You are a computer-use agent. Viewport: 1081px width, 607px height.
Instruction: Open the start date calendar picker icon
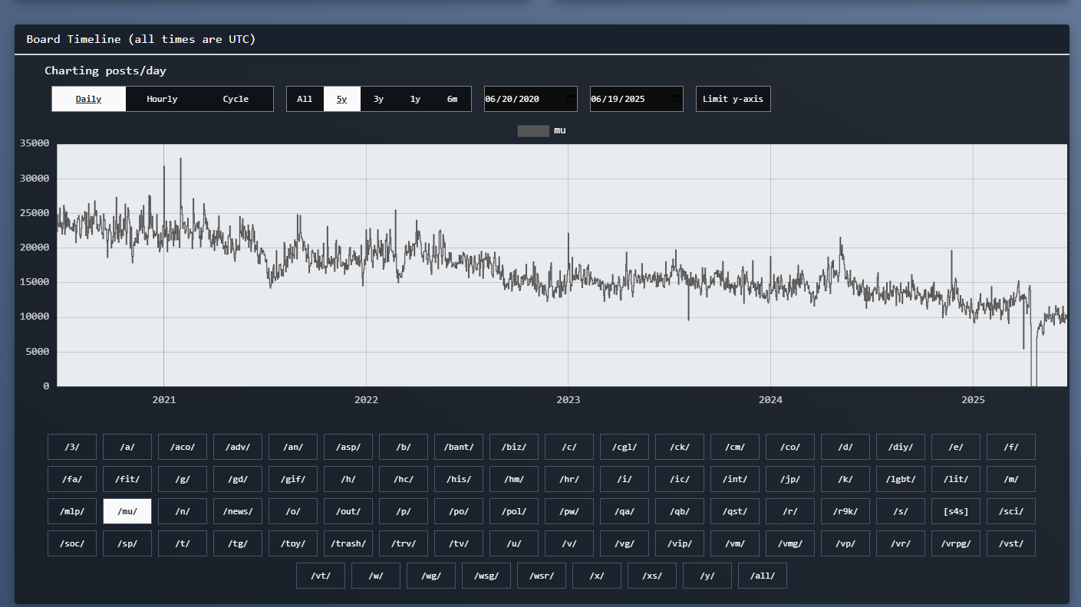pos(570,99)
